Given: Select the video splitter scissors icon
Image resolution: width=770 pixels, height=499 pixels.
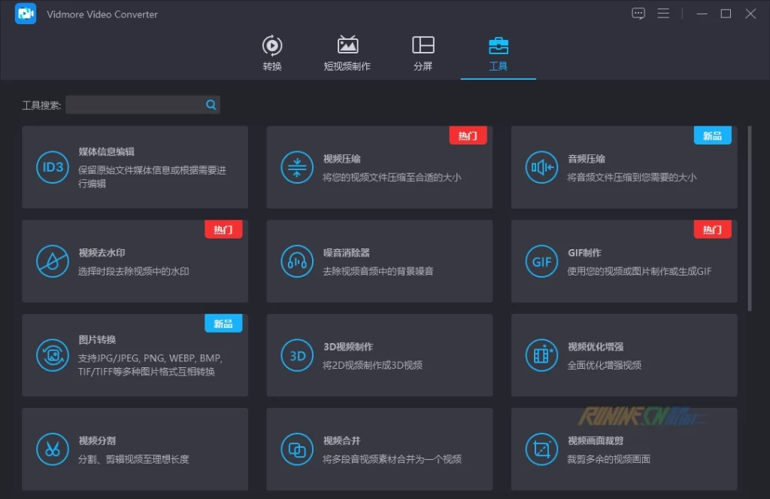Looking at the screenshot, I should 53,449.
